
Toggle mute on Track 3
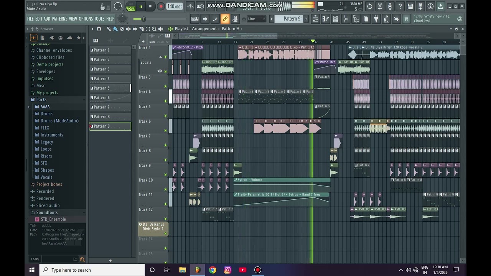[x=166, y=86]
